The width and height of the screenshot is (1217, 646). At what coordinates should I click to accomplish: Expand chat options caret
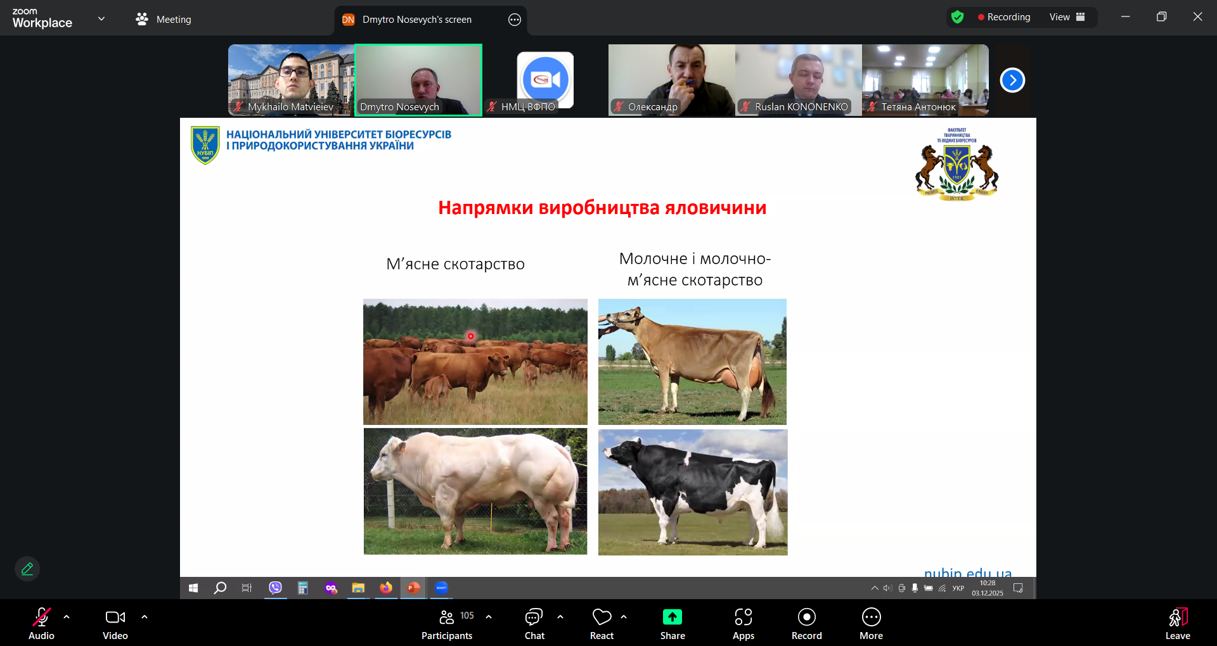point(560,616)
